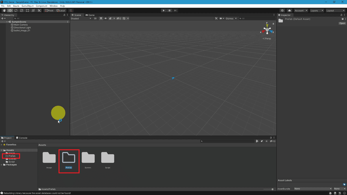Select the Rotate tool
The width and height of the screenshot is (347, 195).
tap(16, 11)
